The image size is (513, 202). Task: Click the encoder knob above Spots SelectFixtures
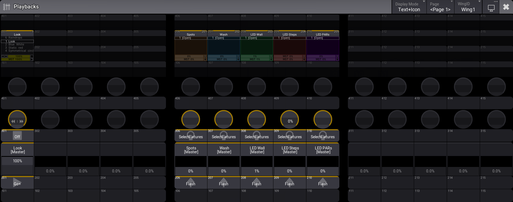tap(191, 119)
